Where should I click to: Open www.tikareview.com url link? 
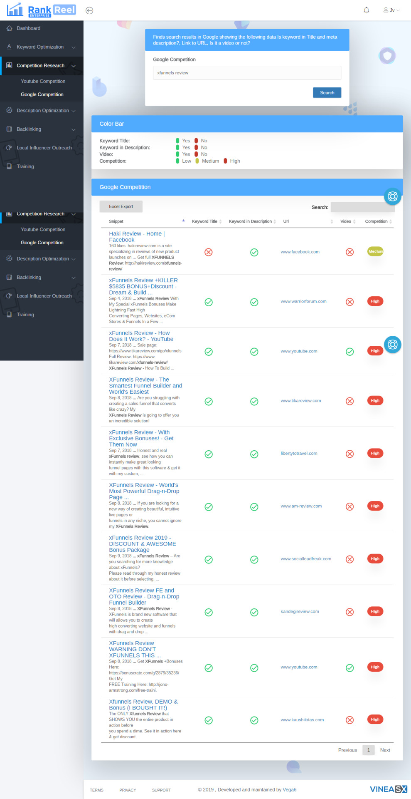301,401
